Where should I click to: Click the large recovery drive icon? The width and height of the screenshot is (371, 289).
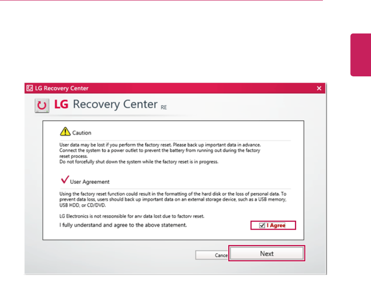click(x=42, y=105)
